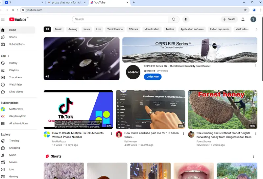263x179 pixels.
Task: Click the youtube.com address bar
Action: click(x=134, y=10)
